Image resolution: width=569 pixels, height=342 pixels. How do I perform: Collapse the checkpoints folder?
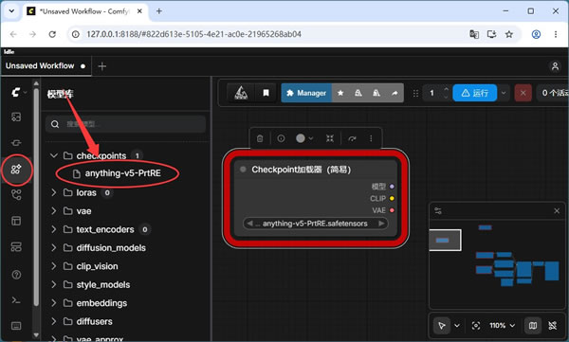pyautogui.click(x=54, y=155)
